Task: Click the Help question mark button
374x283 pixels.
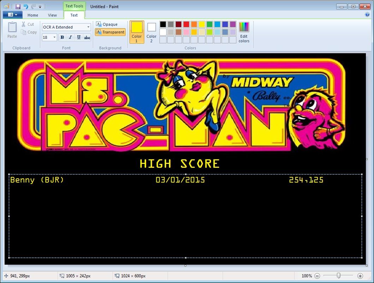Action: pos(367,14)
